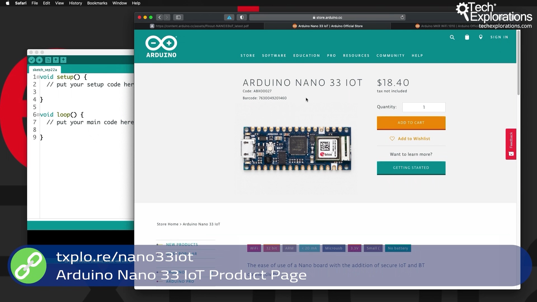This screenshot has width=537, height=302.
Task: Open the File menu in the menu bar
Action: tap(35, 3)
